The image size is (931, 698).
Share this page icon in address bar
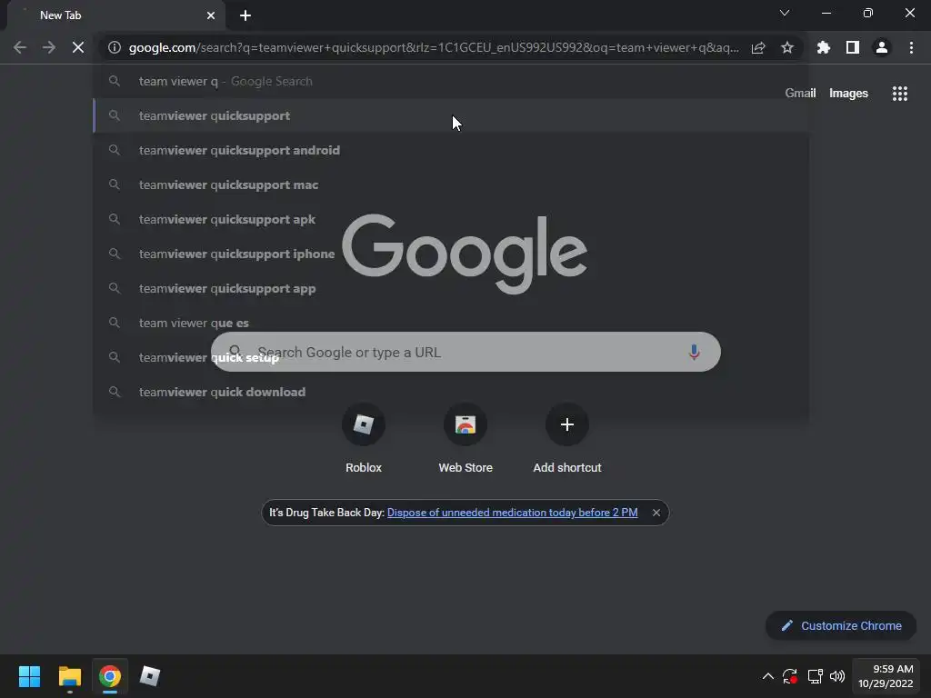[x=758, y=47]
